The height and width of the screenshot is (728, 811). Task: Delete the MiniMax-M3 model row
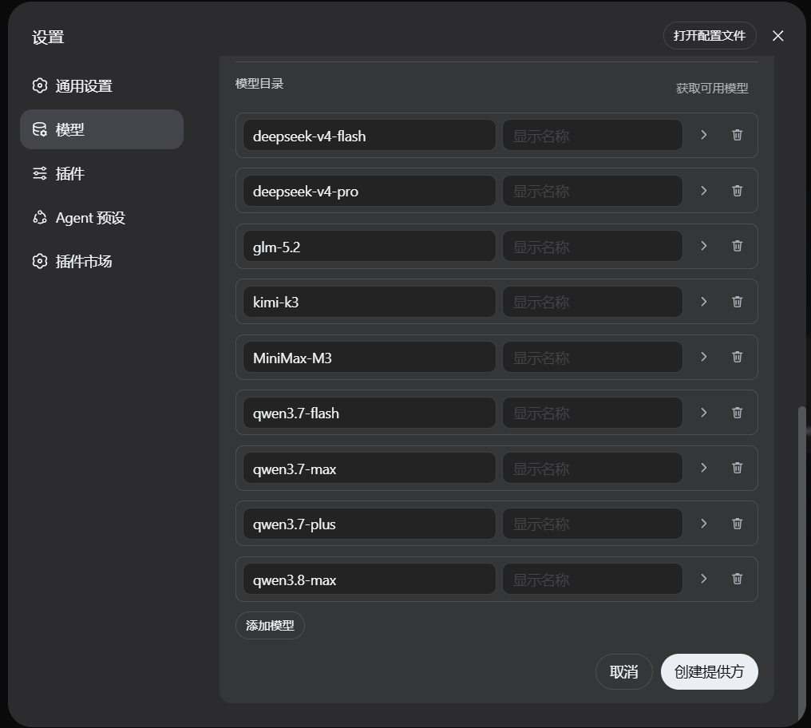point(737,357)
